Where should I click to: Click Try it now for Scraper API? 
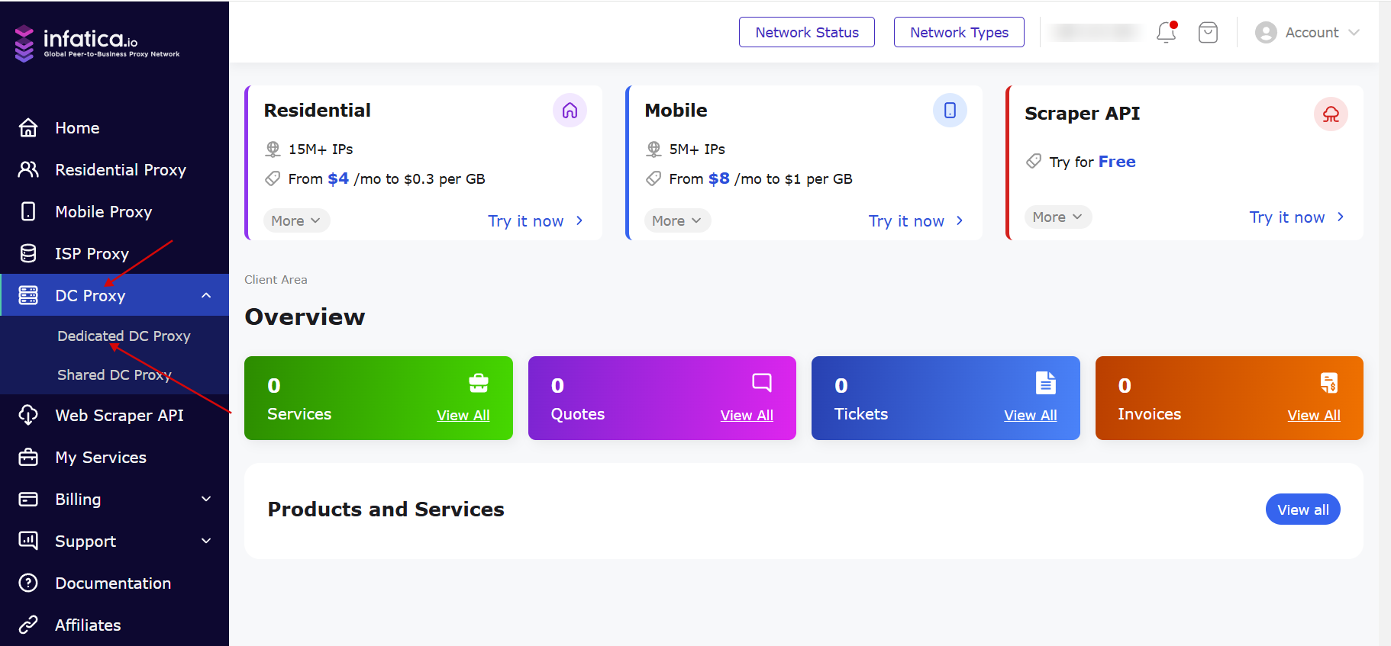1296,217
